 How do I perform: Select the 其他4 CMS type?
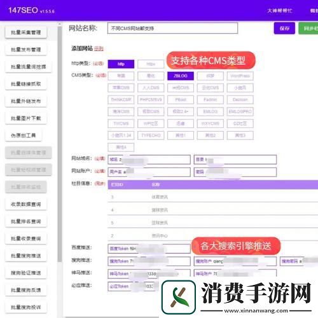121,147
